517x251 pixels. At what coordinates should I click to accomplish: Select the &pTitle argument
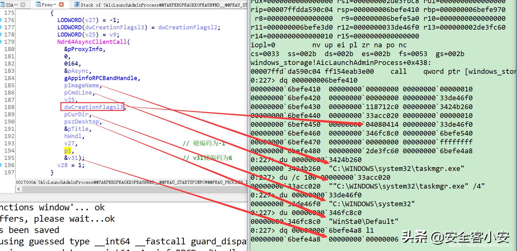[76, 129]
